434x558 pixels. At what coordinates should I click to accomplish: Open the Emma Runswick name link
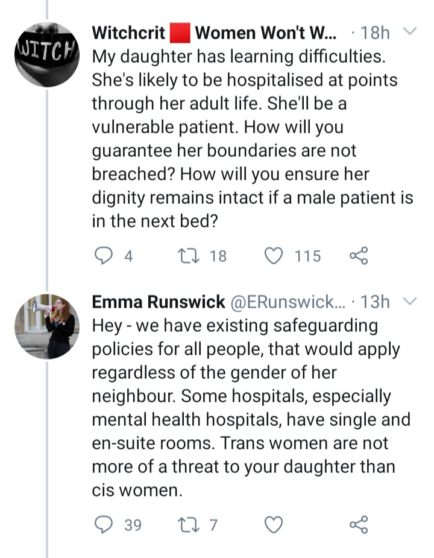click(x=159, y=302)
